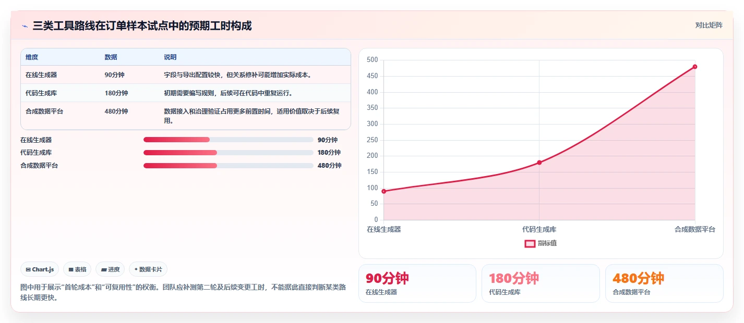Click the 维度 table column header

32,57
